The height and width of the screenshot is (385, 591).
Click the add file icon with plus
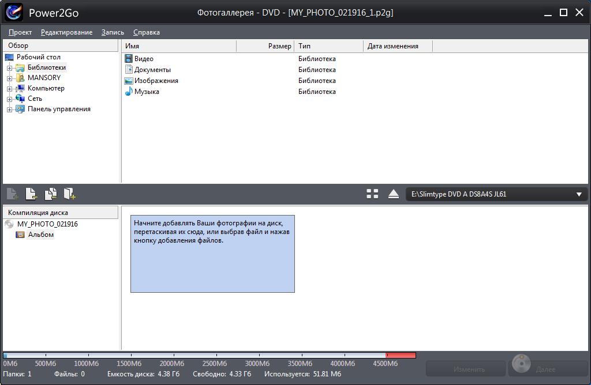(12, 194)
